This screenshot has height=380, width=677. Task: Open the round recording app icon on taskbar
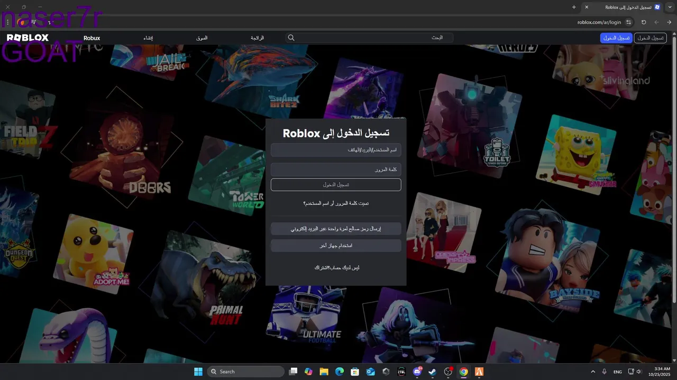tap(448, 372)
